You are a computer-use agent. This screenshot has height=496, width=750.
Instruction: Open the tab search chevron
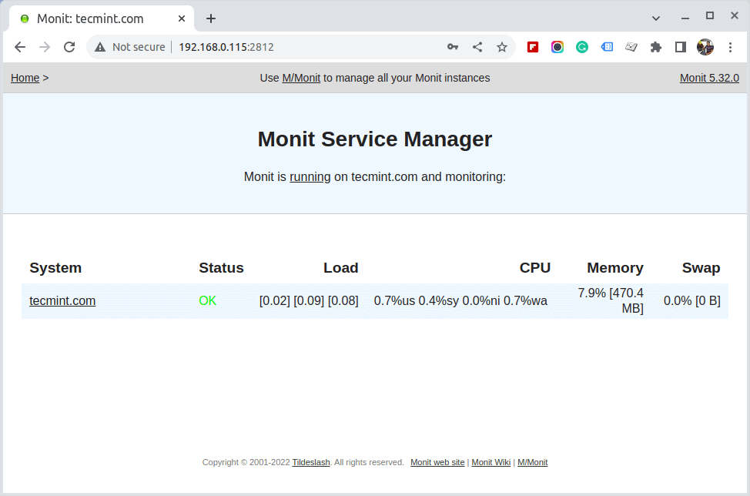click(x=655, y=18)
